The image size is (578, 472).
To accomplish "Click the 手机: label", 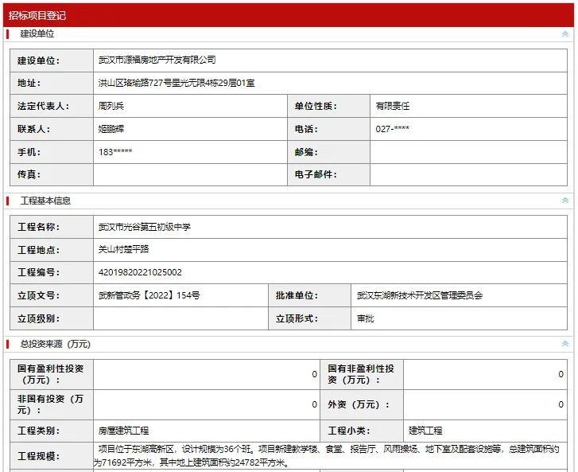I will (29, 152).
